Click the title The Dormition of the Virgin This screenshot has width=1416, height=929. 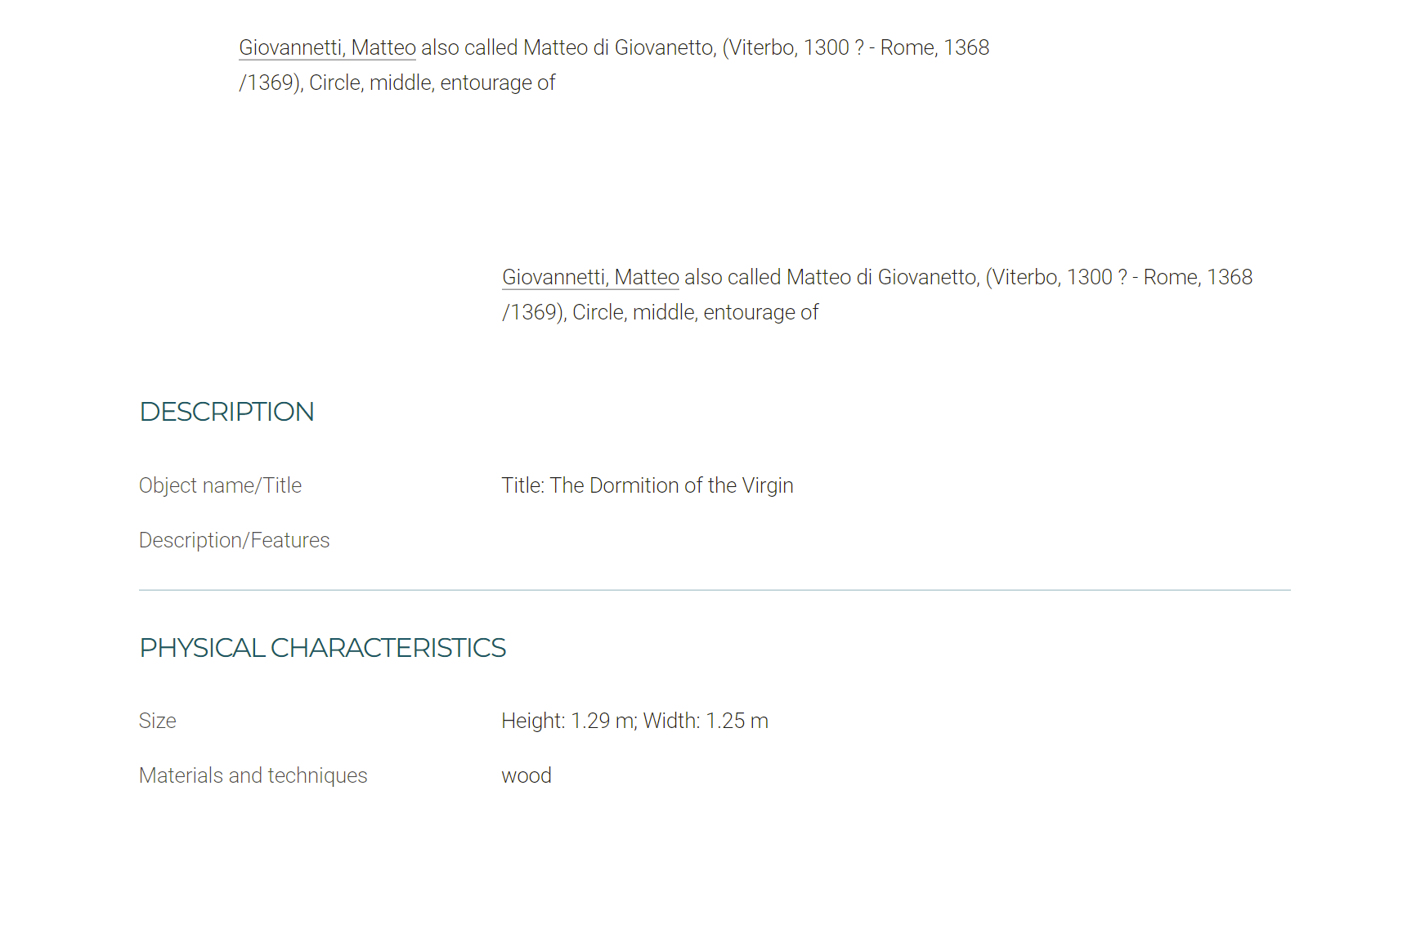tap(671, 485)
